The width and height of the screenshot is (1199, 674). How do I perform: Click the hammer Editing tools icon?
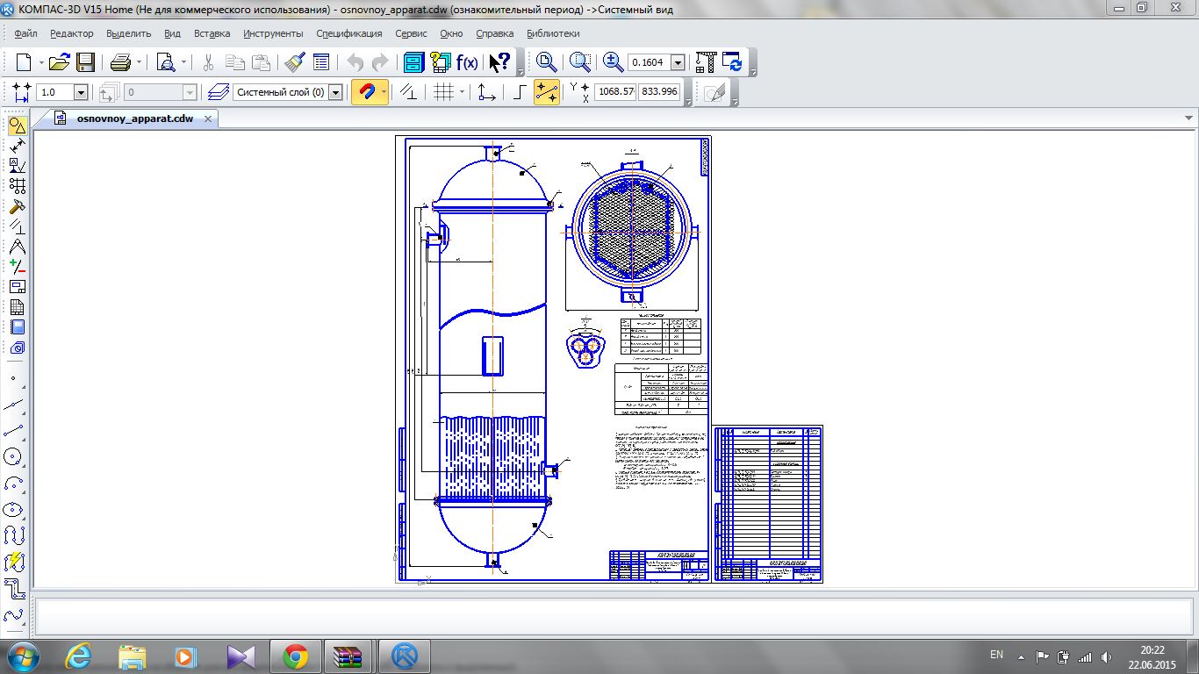[x=16, y=207]
